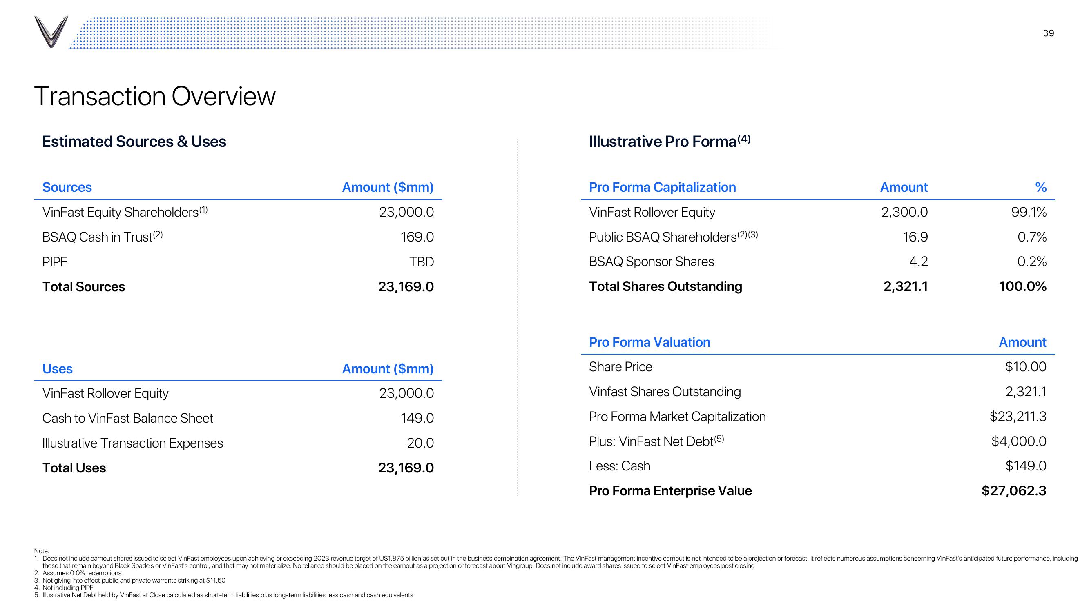Select the Share Price label

[620, 367]
